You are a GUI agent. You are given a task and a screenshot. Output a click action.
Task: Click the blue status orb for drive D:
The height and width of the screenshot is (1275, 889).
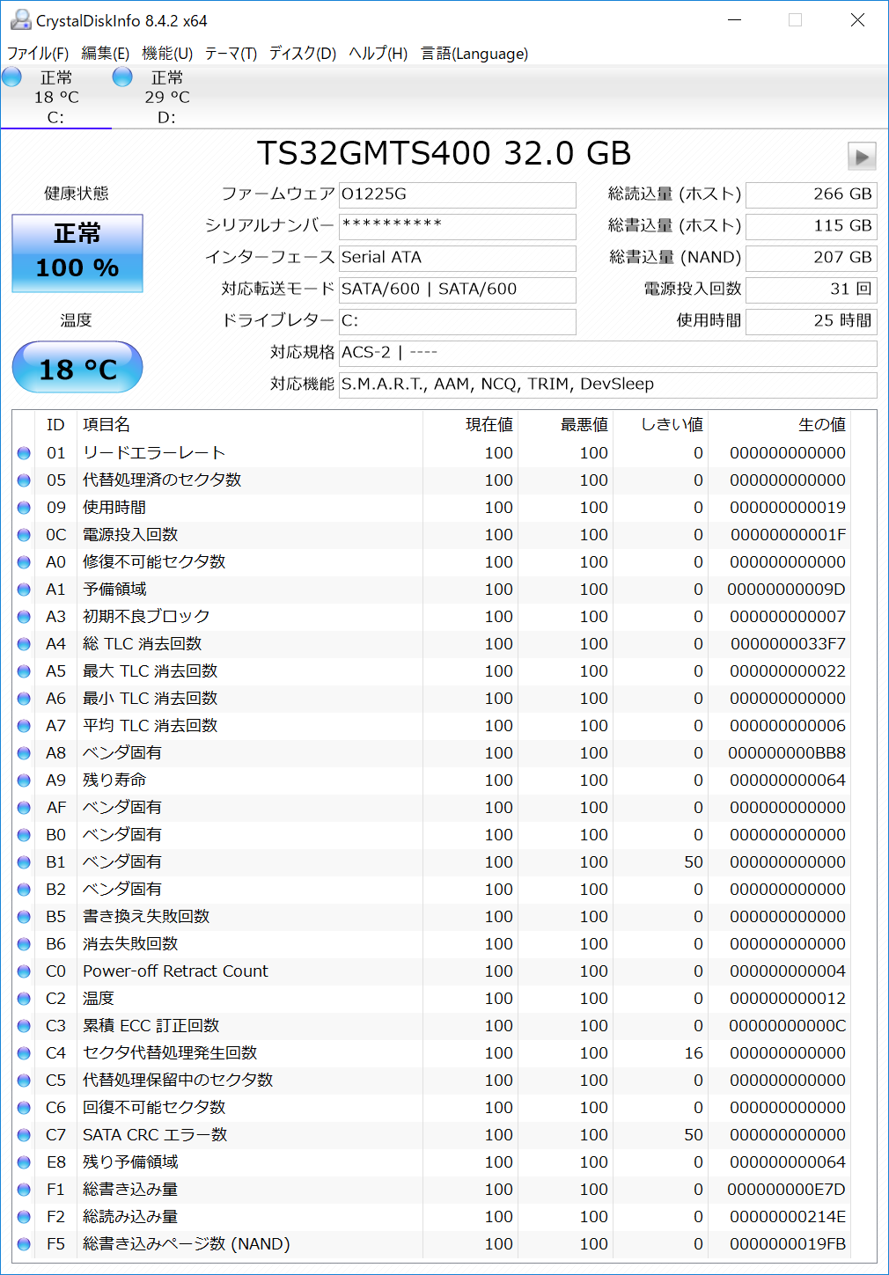click(122, 77)
